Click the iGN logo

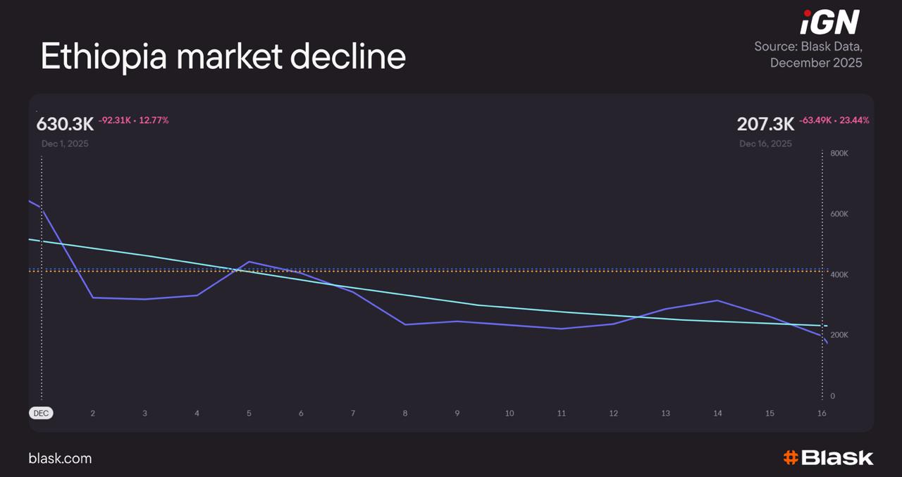tap(829, 23)
